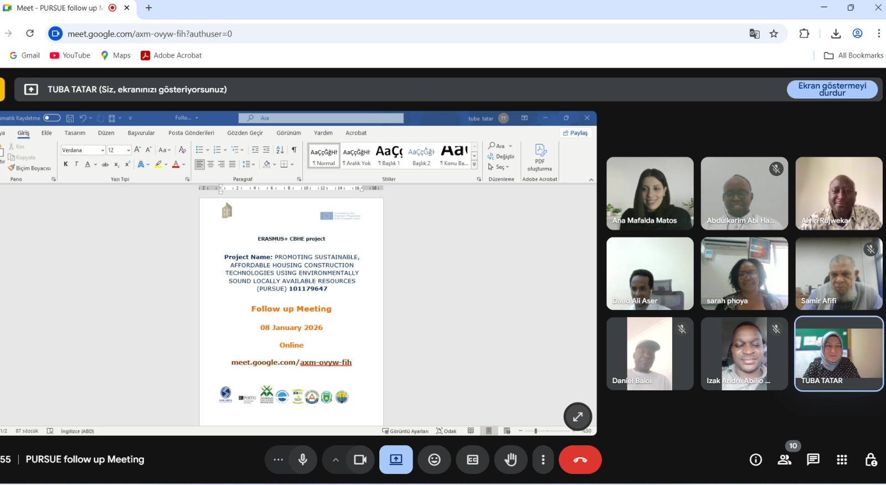Open the YouTube bookmark link
This screenshot has height=485, width=886.
tap(70, 55)
